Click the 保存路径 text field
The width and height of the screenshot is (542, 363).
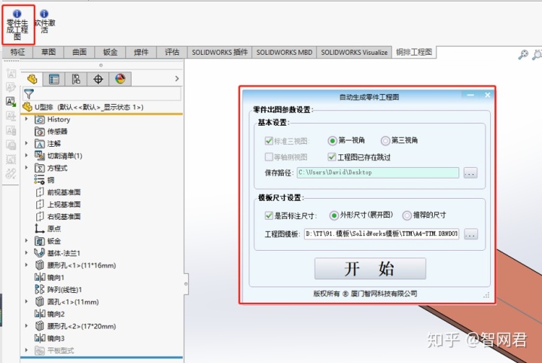coord(378,172)
